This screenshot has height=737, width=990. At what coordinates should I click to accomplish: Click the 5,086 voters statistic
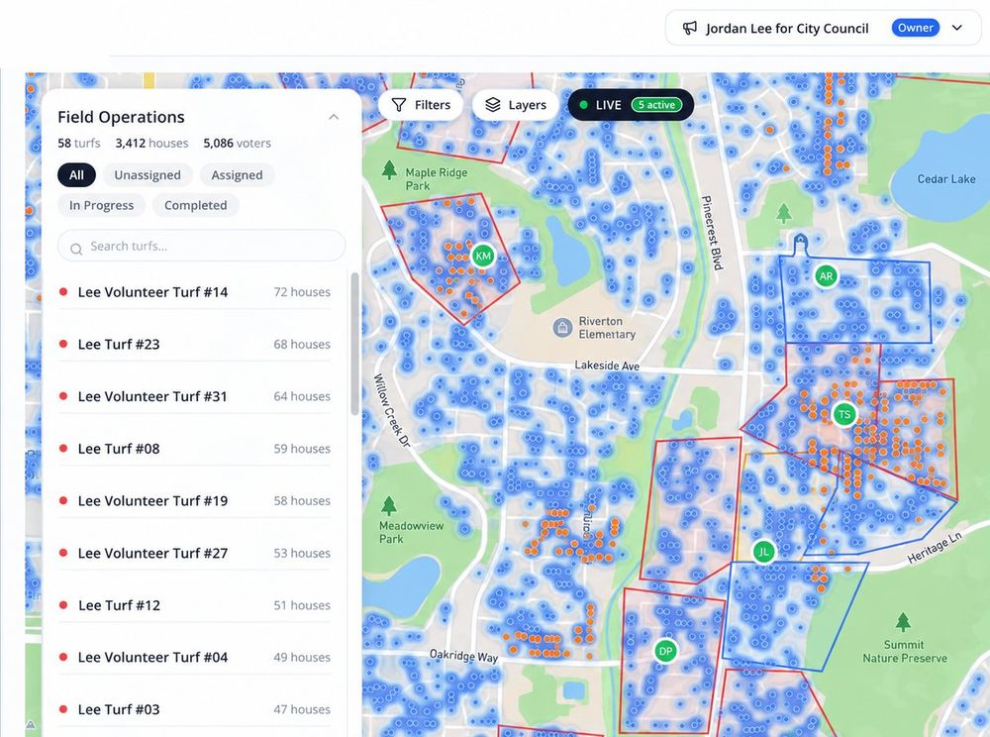click(237, 144)
